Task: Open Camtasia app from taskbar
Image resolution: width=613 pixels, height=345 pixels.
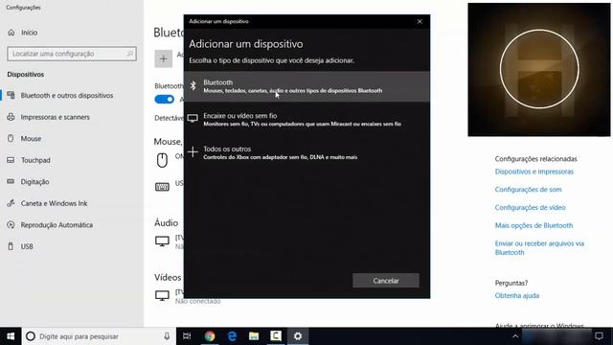Action: tap(276, 336)
